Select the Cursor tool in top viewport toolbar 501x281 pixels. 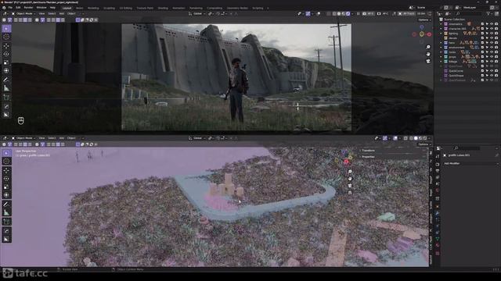tap(6, 37)
